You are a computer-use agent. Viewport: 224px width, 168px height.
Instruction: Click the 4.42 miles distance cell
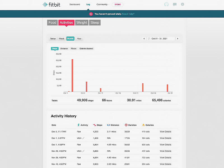[111, 158]
